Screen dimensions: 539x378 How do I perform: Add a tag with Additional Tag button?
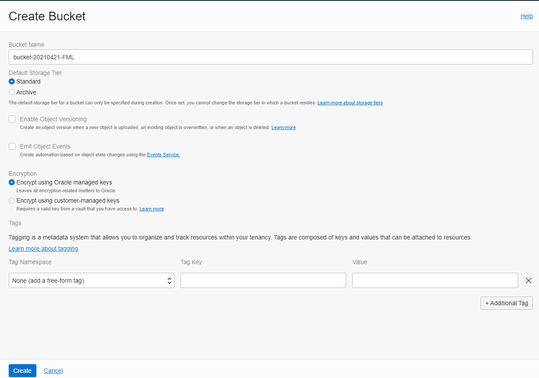pyautogui.click(x=506, y=303)
